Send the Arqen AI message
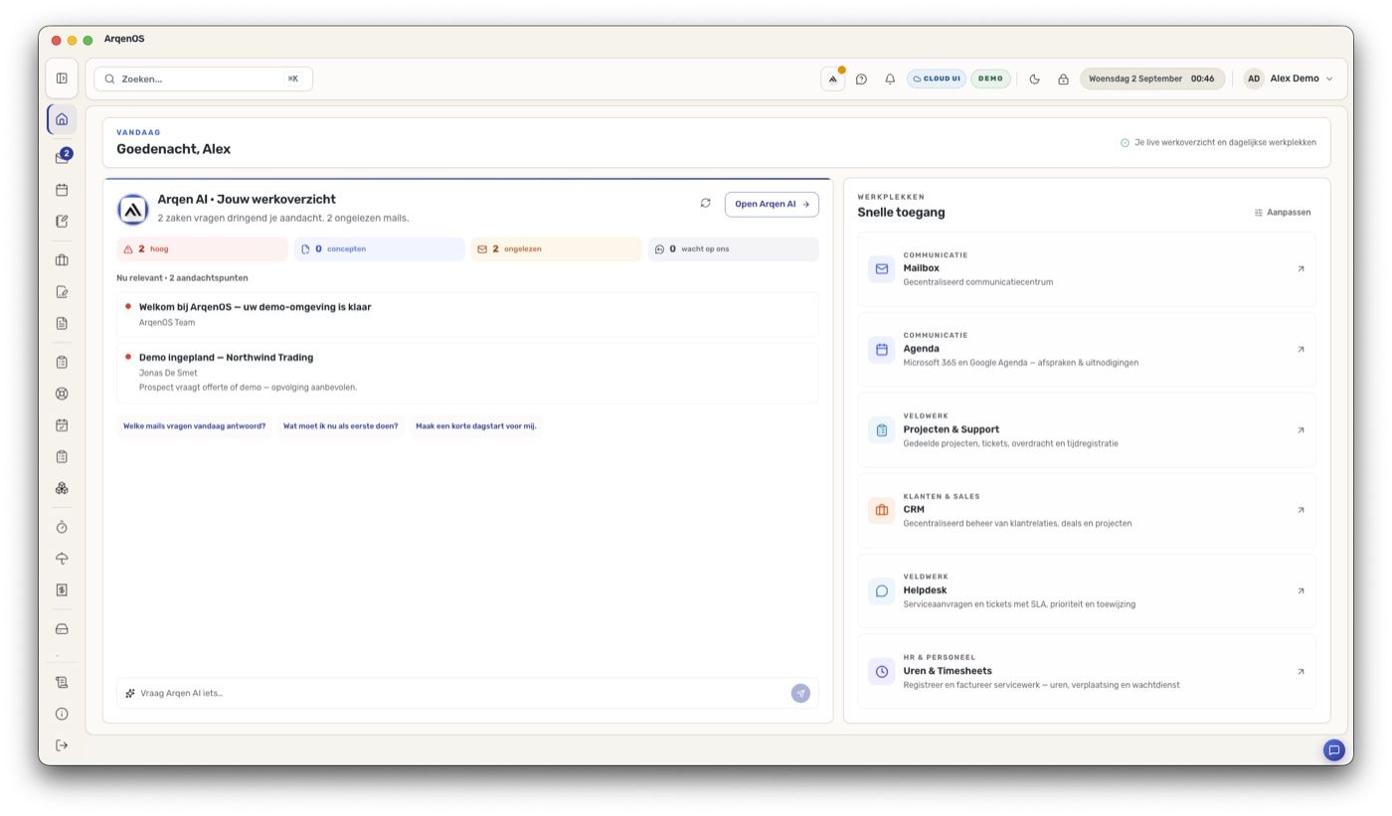Image resolution: width=1392 pixels, height=816 pixels. point(800,694)
